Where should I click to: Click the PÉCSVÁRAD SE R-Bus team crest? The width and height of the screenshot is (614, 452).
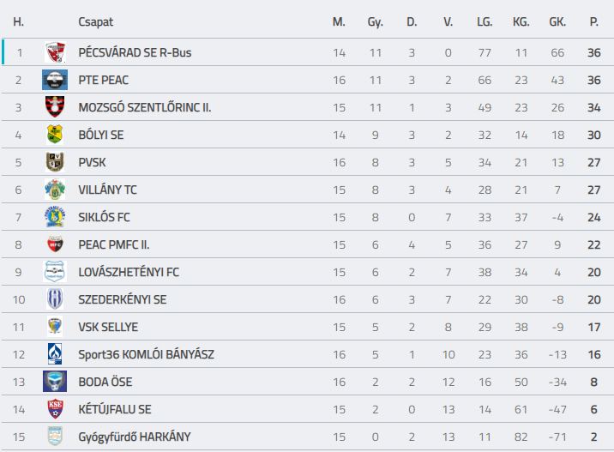(x=55, y=52)
